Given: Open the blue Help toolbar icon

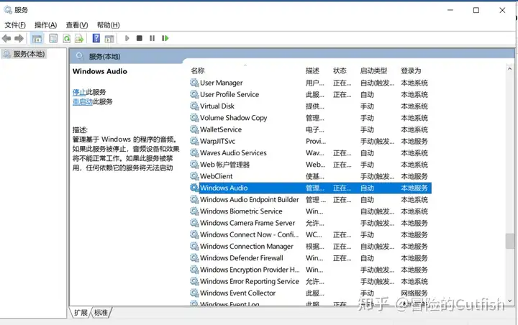Looking at the screenshot, I should [x=96, y=38].
